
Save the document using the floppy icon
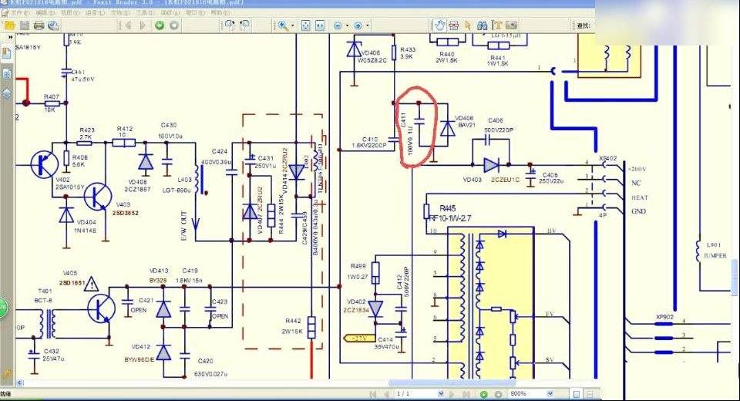pos(25,25)
